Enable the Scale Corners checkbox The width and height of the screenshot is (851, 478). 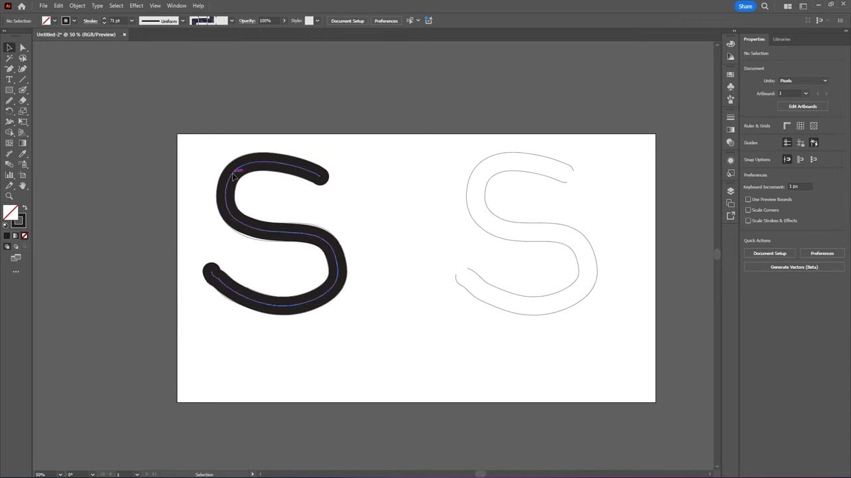click(748, 210)
